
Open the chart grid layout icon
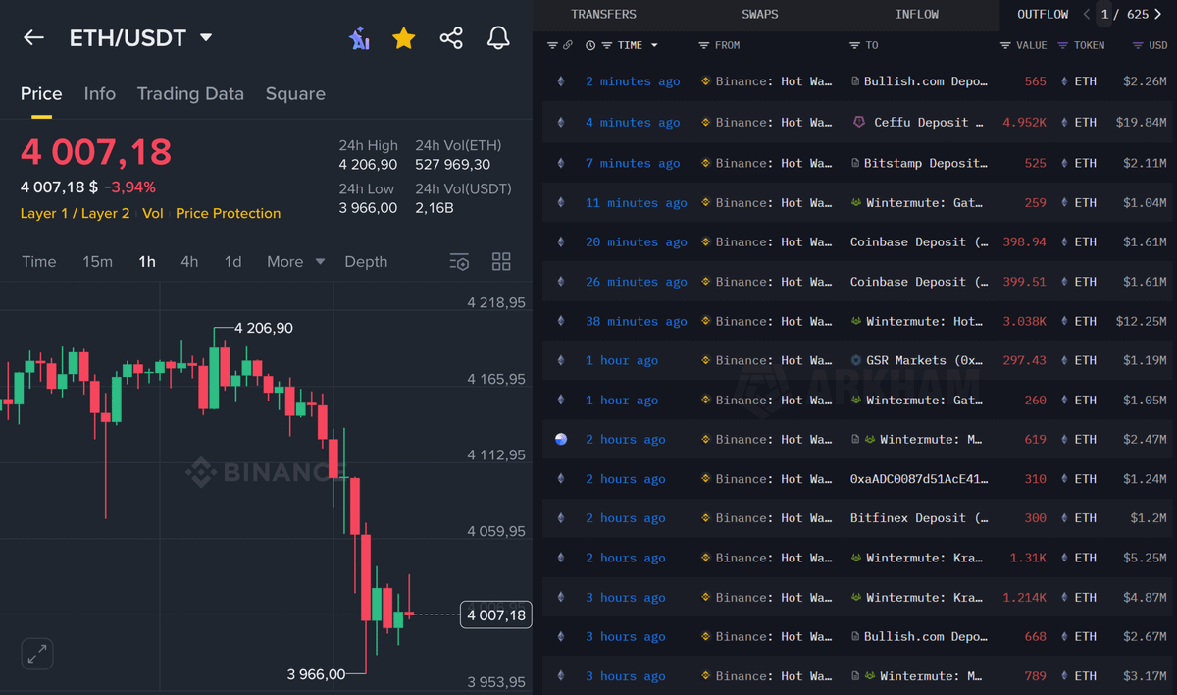[501, 261]
